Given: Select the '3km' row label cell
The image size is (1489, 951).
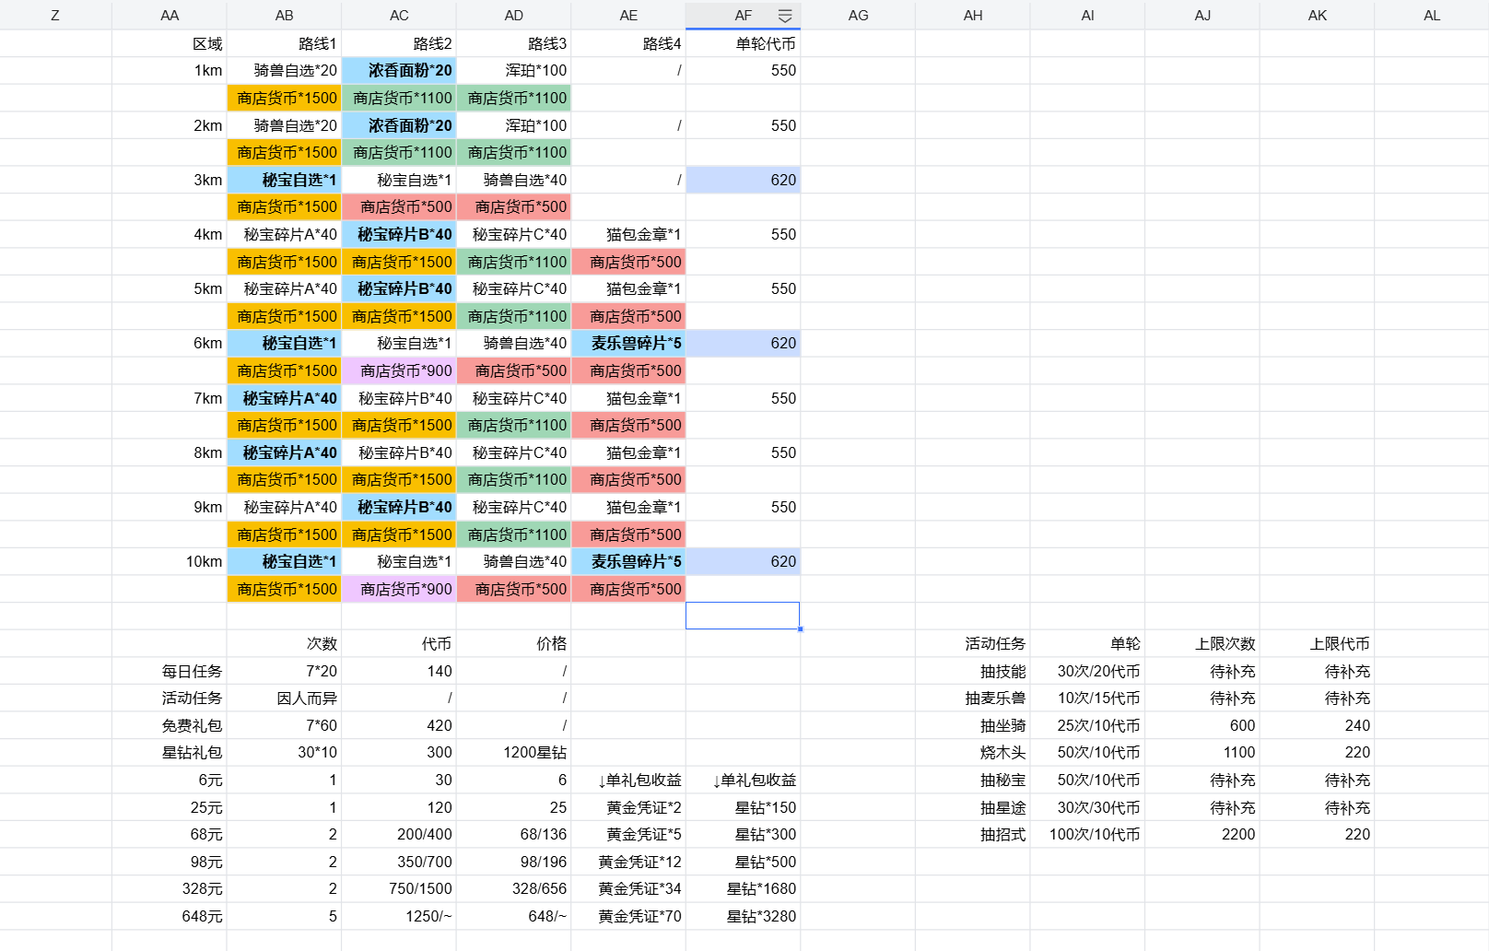Looking at the screenshot, I should (x=170, y=180).
